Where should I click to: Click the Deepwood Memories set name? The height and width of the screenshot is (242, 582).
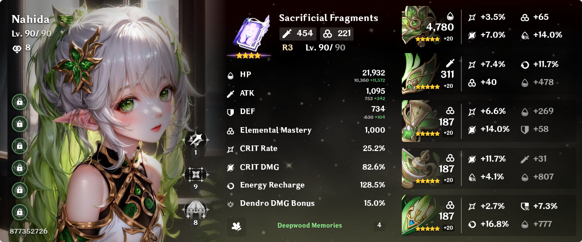point(310,225)
